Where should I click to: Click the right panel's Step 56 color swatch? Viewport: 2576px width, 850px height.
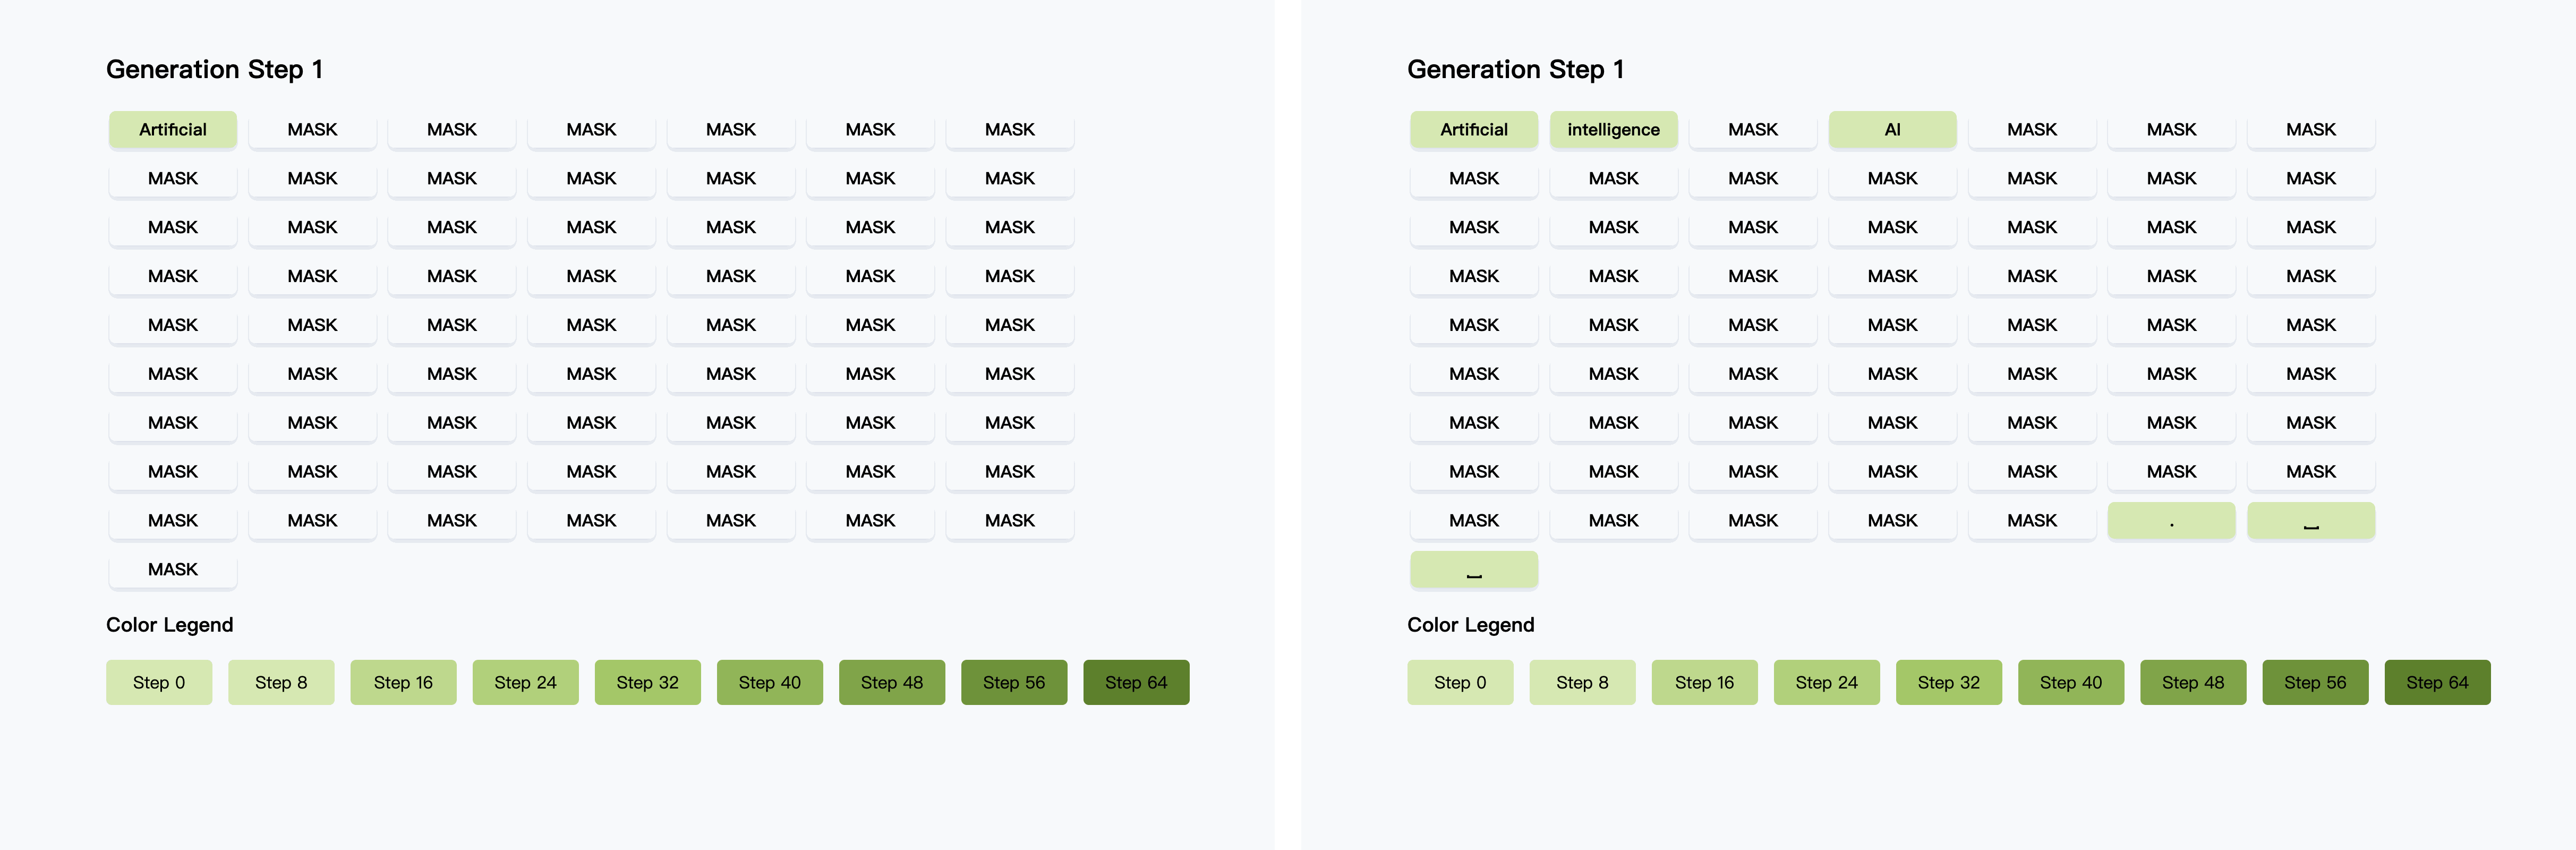tap(2315, 682)
